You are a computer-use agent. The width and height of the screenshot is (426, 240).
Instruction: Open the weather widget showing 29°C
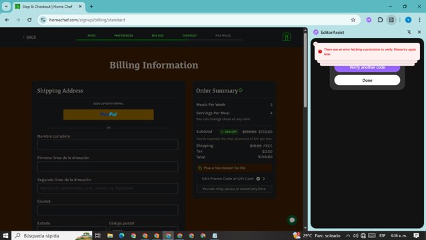point(317,235)
